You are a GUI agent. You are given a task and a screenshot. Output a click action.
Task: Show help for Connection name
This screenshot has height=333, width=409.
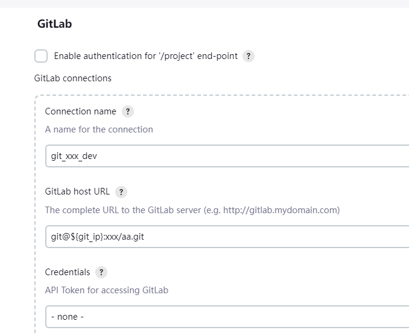click(127, 111)
